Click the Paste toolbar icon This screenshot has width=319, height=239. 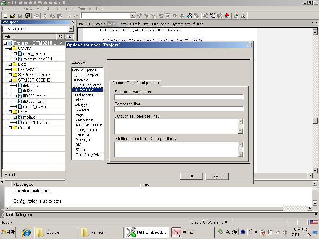tap(60, 16)
